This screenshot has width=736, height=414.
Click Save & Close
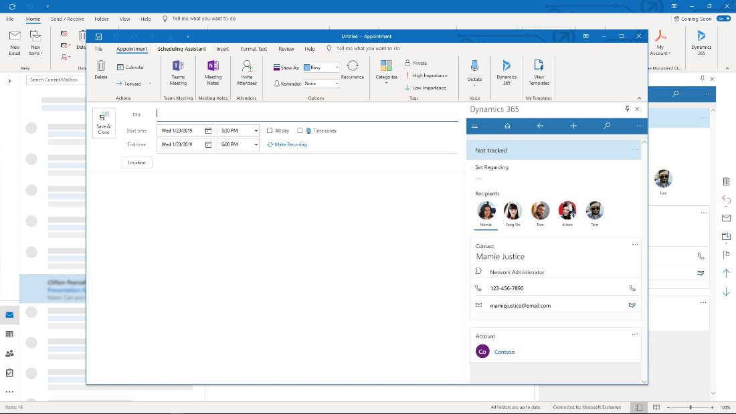coord(103,123)
